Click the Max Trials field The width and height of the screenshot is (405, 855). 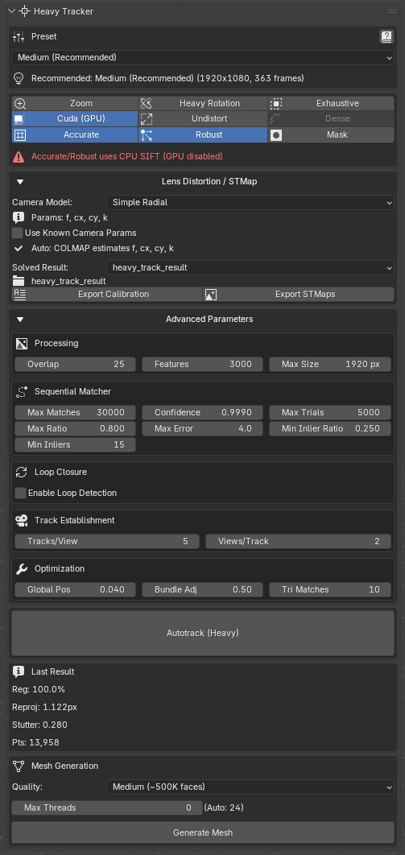click(x=330, y=412)
